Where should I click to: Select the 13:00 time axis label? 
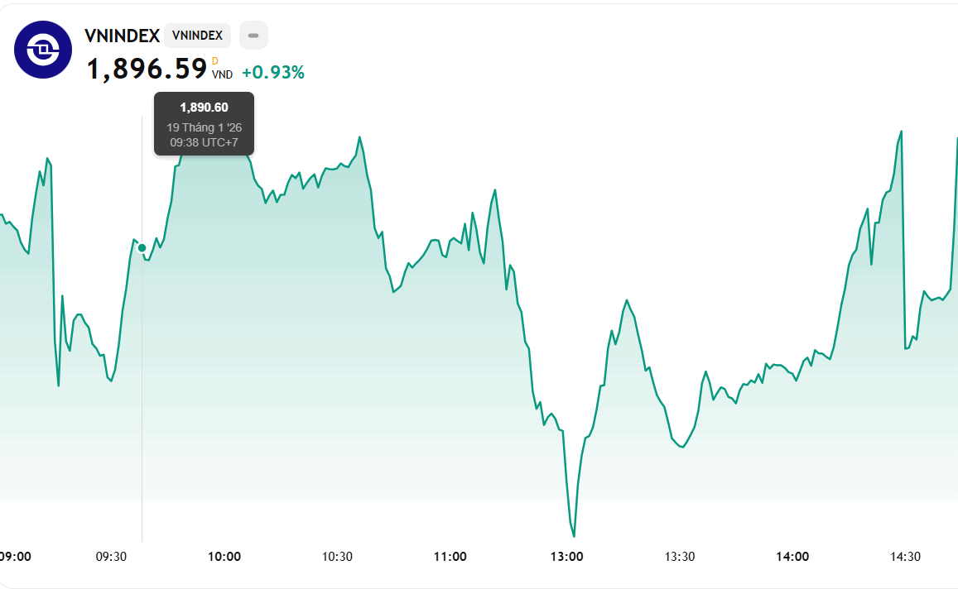click(566, 557)
